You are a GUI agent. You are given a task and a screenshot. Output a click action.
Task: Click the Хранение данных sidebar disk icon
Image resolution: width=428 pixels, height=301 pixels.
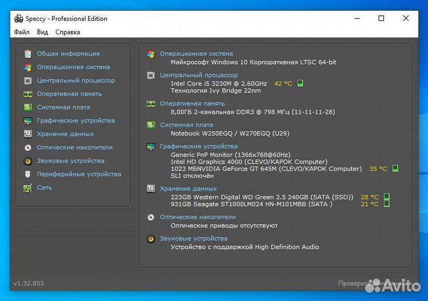point(28,134)
